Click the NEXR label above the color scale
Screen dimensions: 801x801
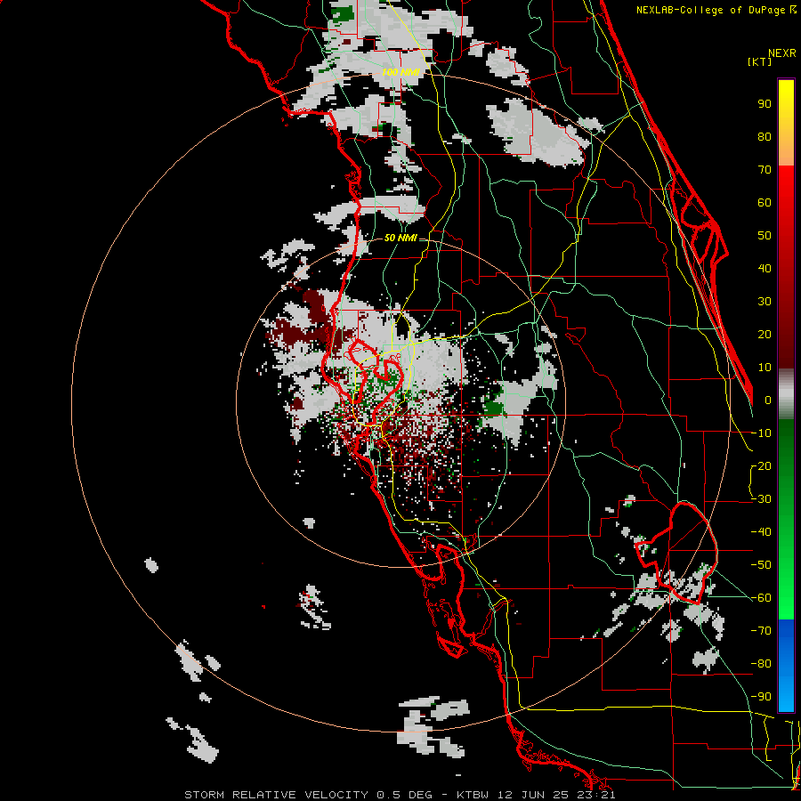[781, 53]
